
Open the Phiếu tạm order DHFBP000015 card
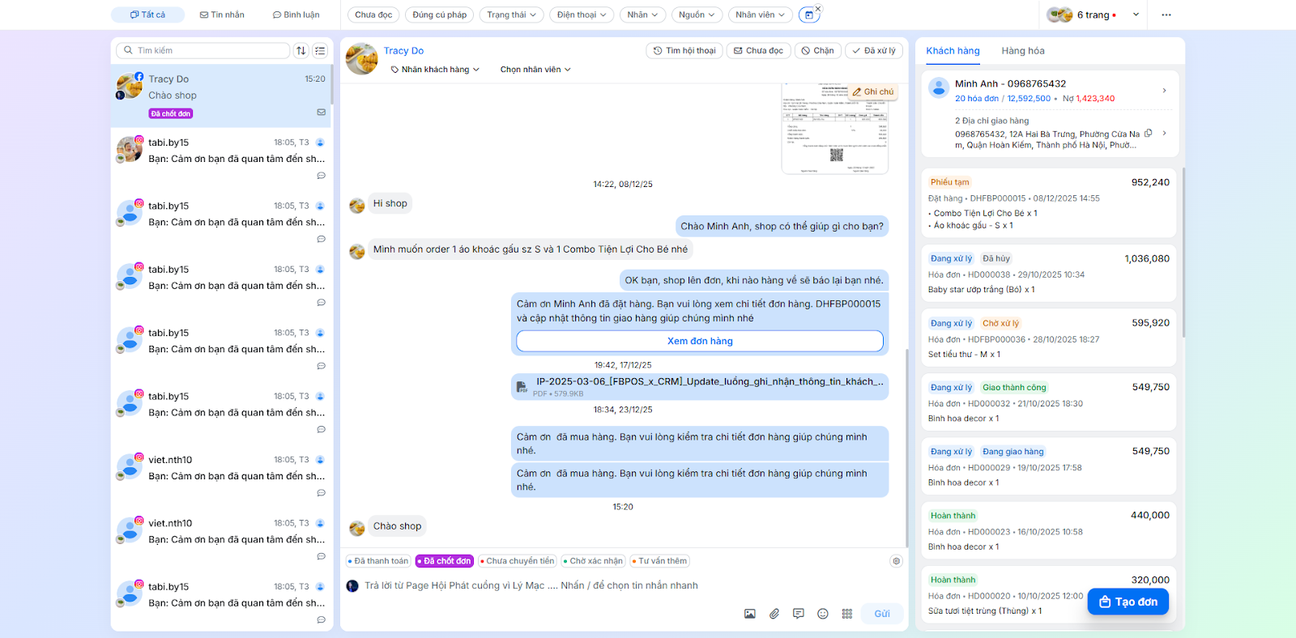(x=1049, y=203)
